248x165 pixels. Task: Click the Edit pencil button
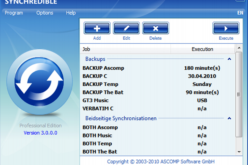click(x=126, y=28)
